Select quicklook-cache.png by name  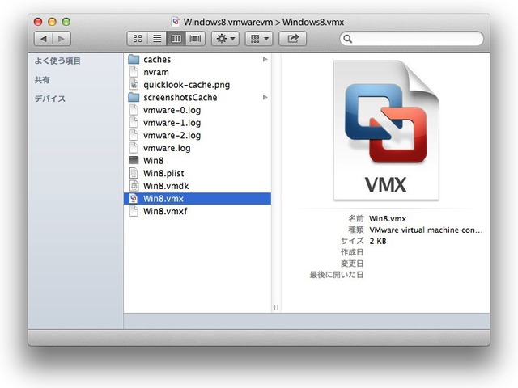point(186,85)
